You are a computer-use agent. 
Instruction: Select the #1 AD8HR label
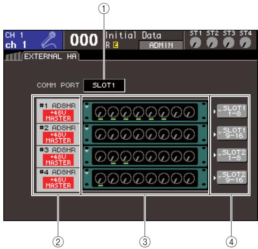coord(58,106)
